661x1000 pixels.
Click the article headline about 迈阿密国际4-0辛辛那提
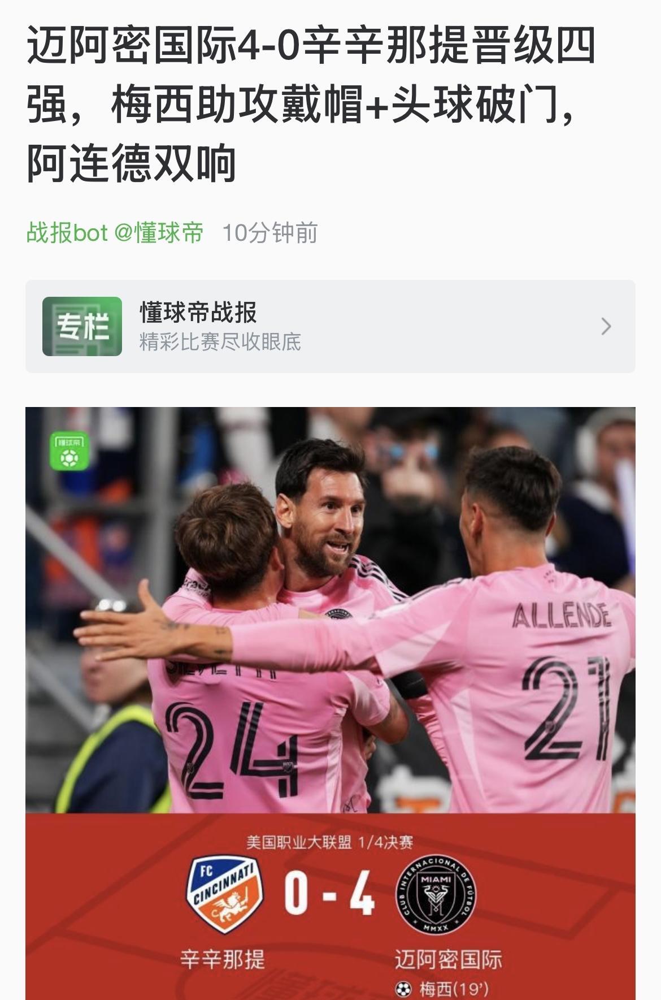coord(311,105)
